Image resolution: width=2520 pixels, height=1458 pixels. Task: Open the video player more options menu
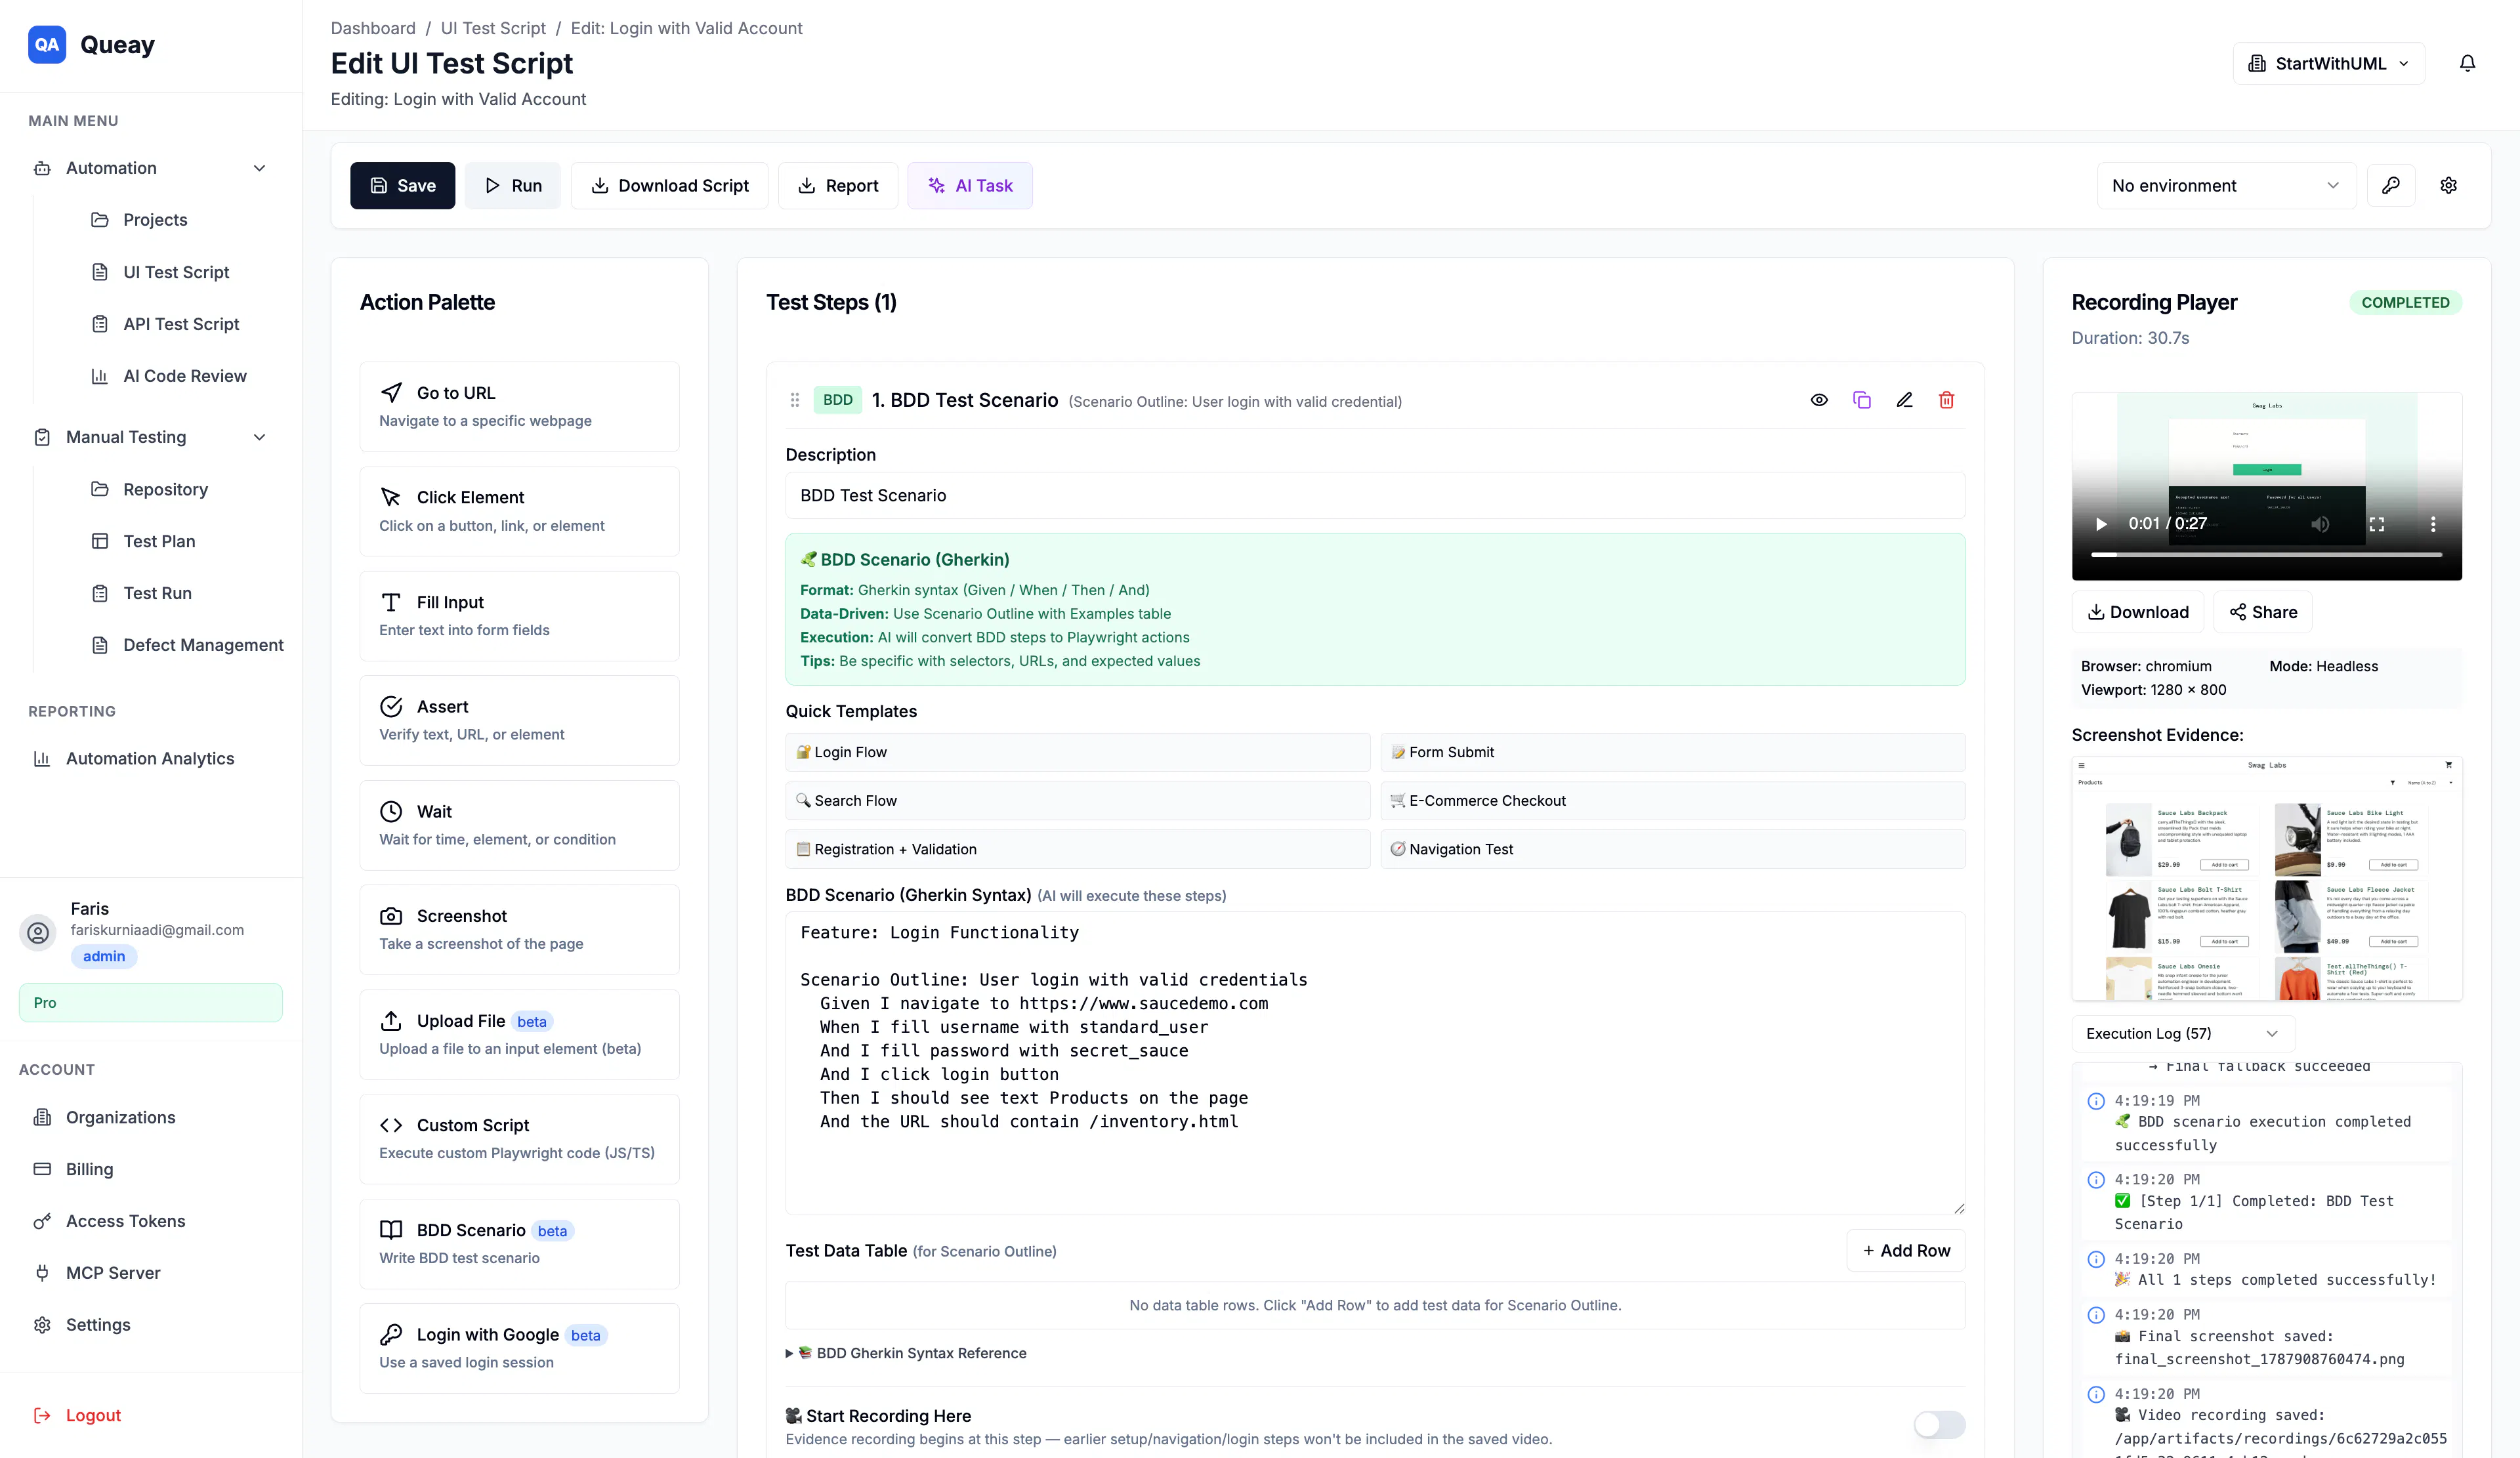(2433, 524)
